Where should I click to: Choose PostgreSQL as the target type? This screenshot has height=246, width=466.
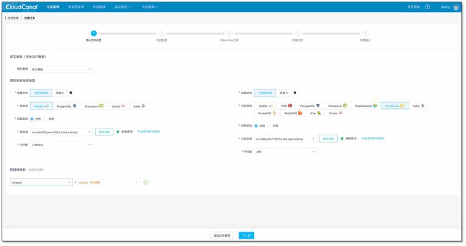[x=310, y=106]
